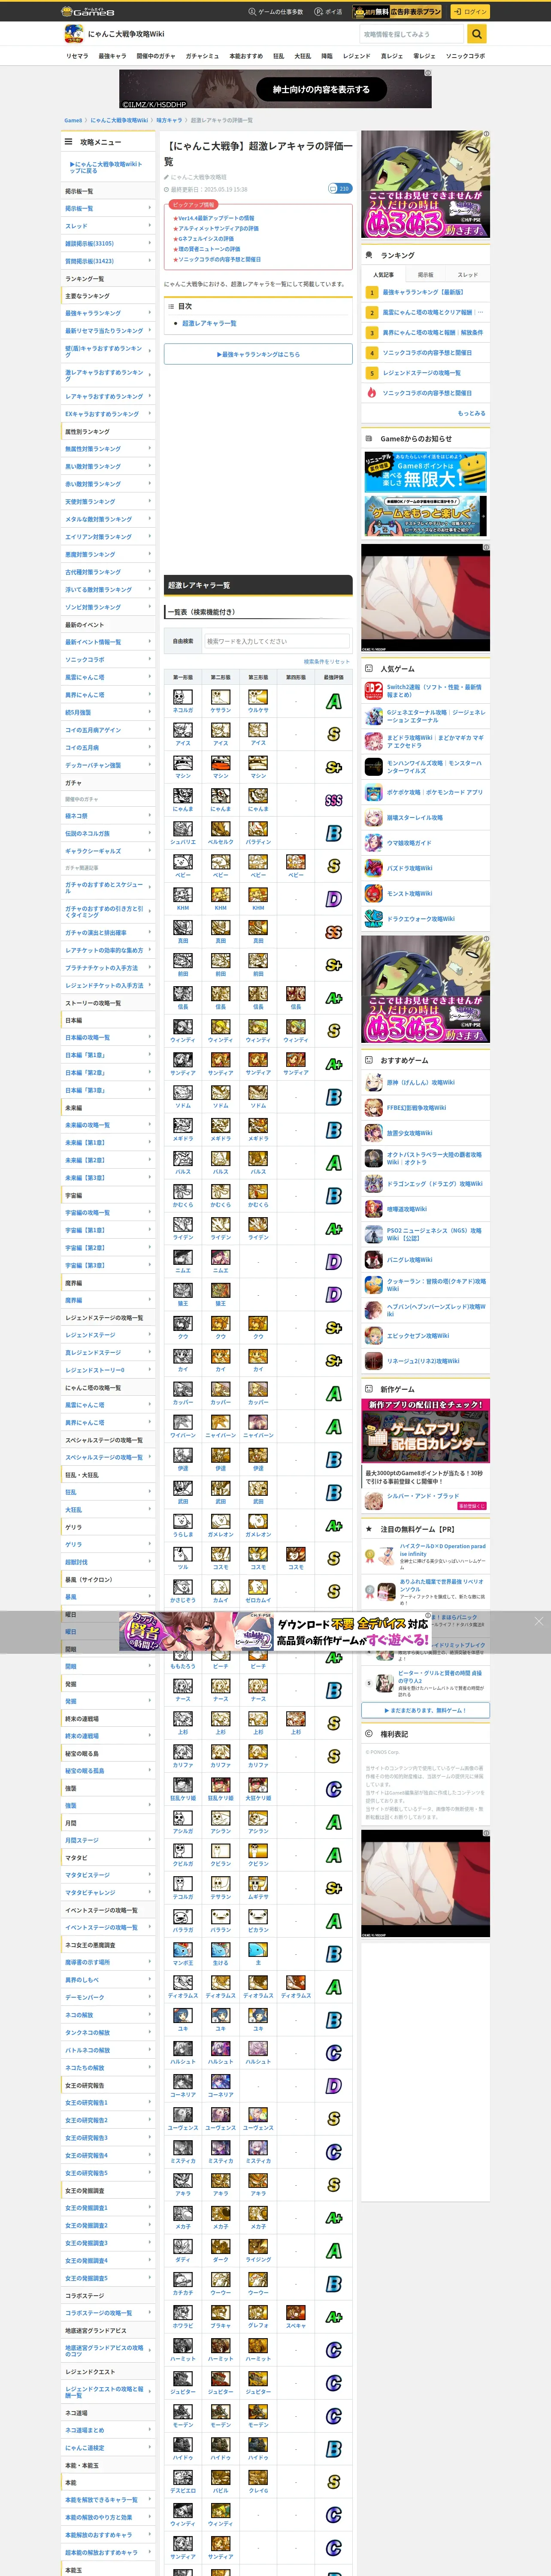
Task: Click the comment count bubble showing 210
Action: pyautogui.click(x=339, y=188)
